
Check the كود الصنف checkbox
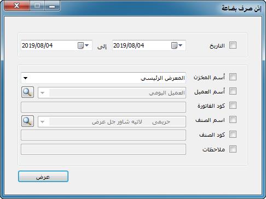233,134
